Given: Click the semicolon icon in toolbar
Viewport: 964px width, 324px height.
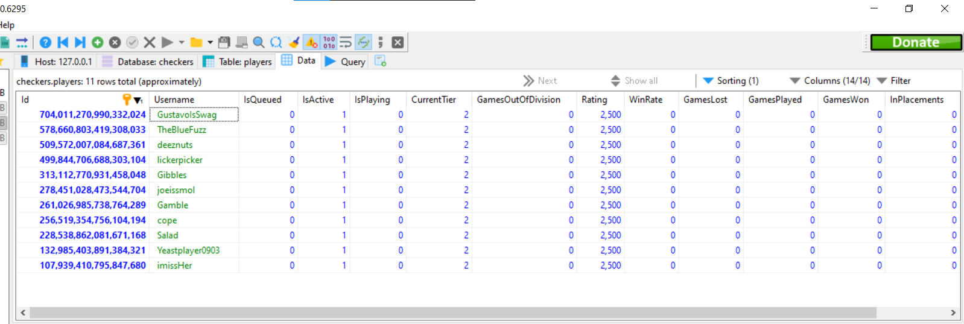Looking at the screenshot, I should tap(381, 42).
